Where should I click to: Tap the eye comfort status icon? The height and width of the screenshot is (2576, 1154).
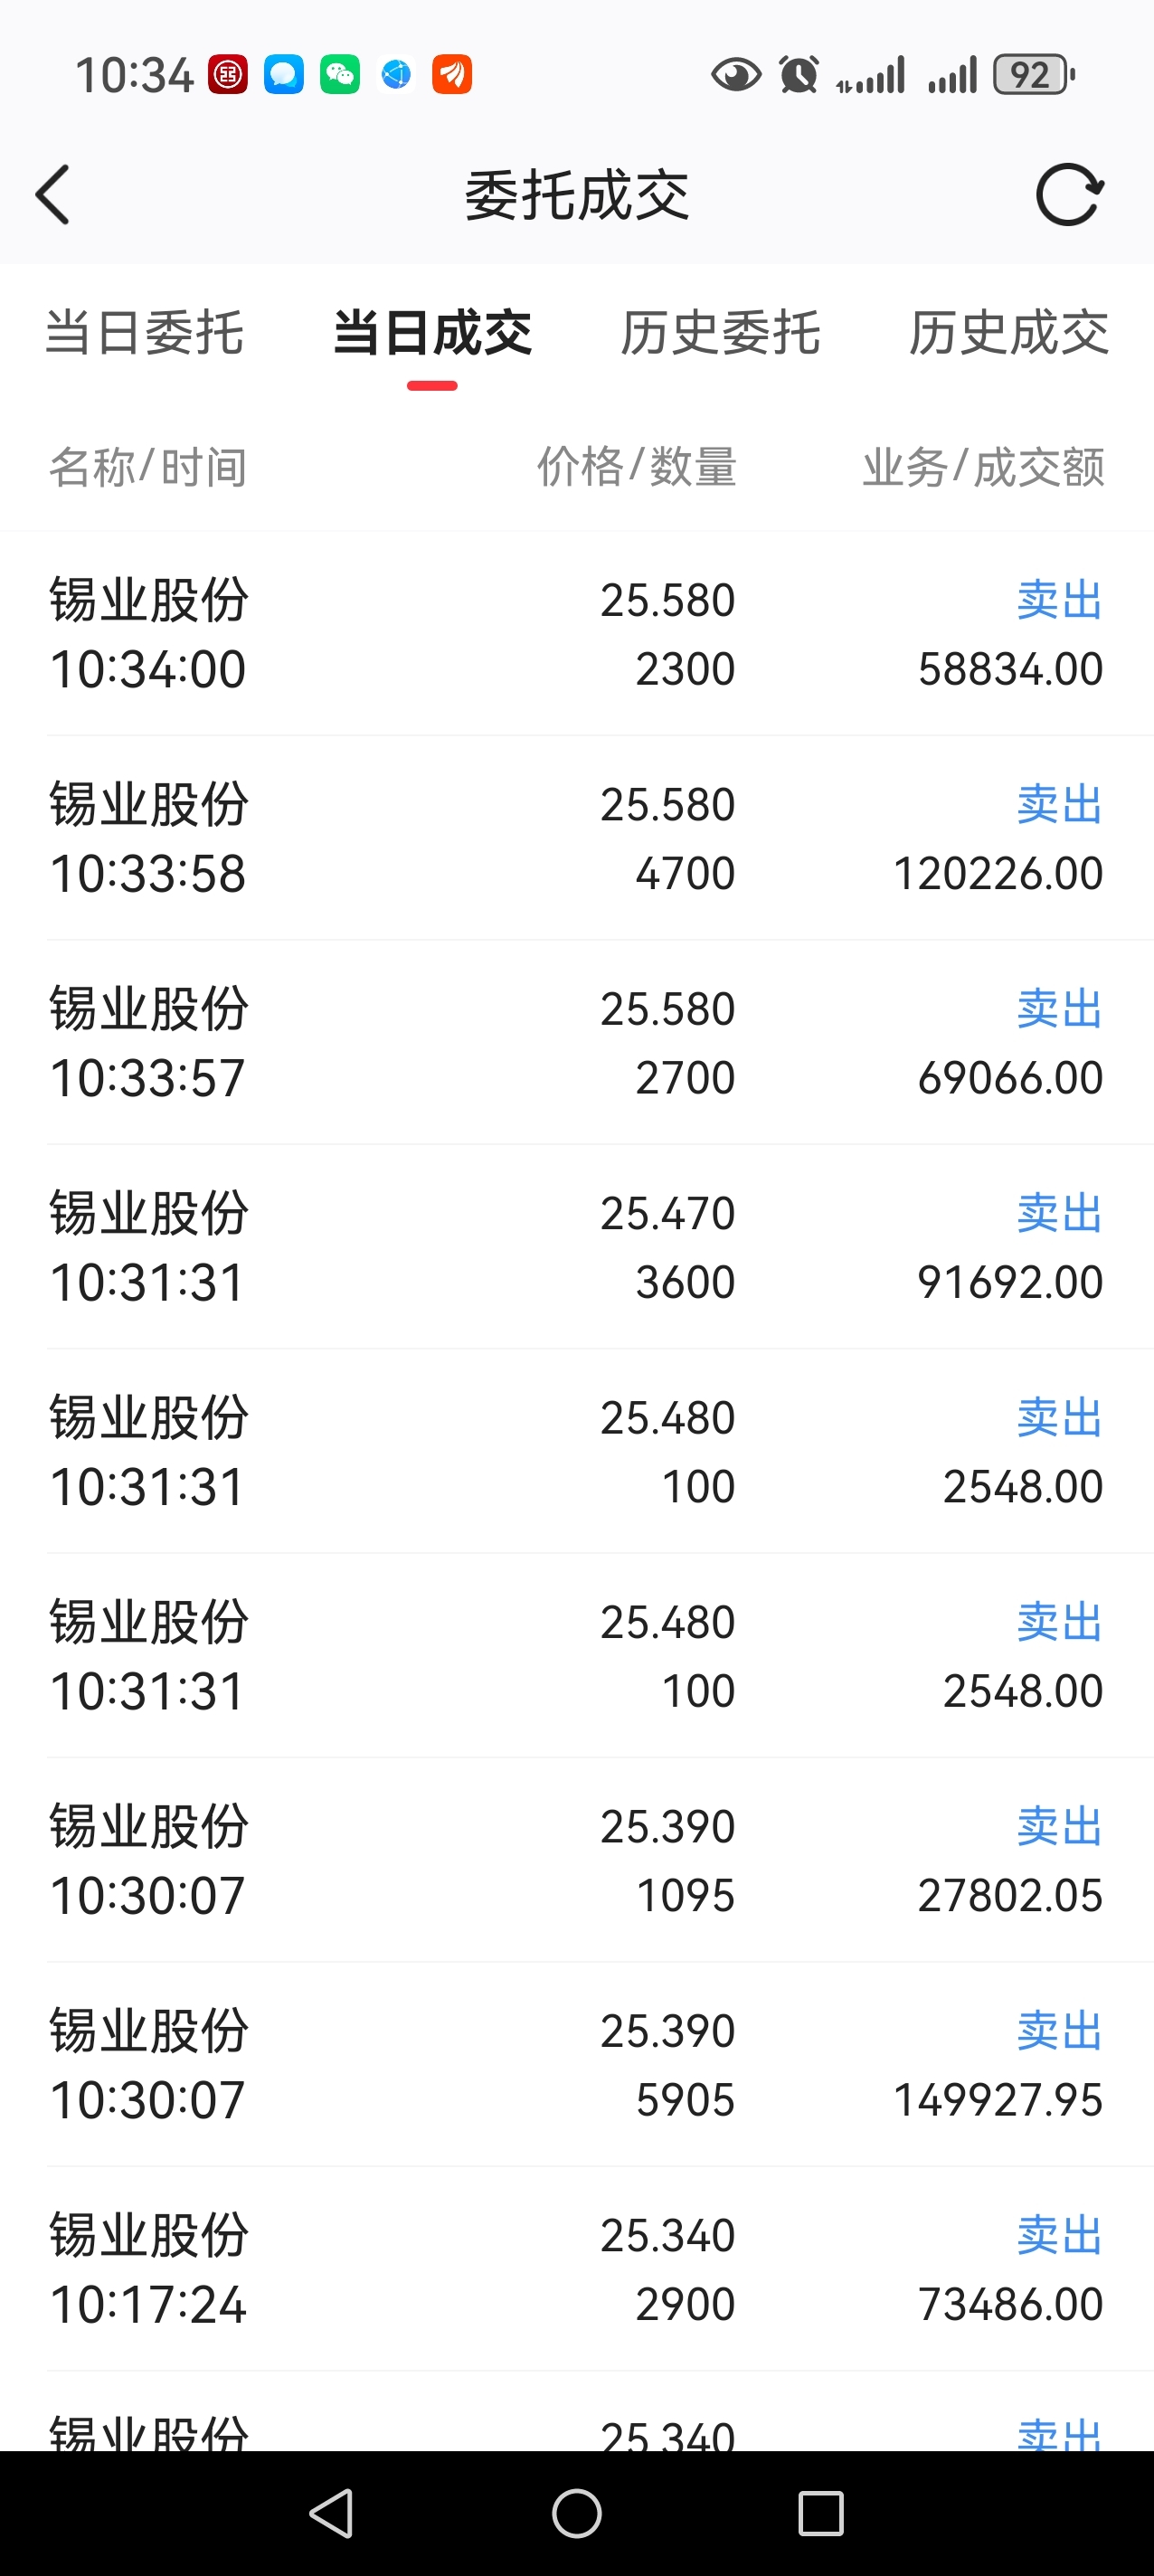point(736,75)
